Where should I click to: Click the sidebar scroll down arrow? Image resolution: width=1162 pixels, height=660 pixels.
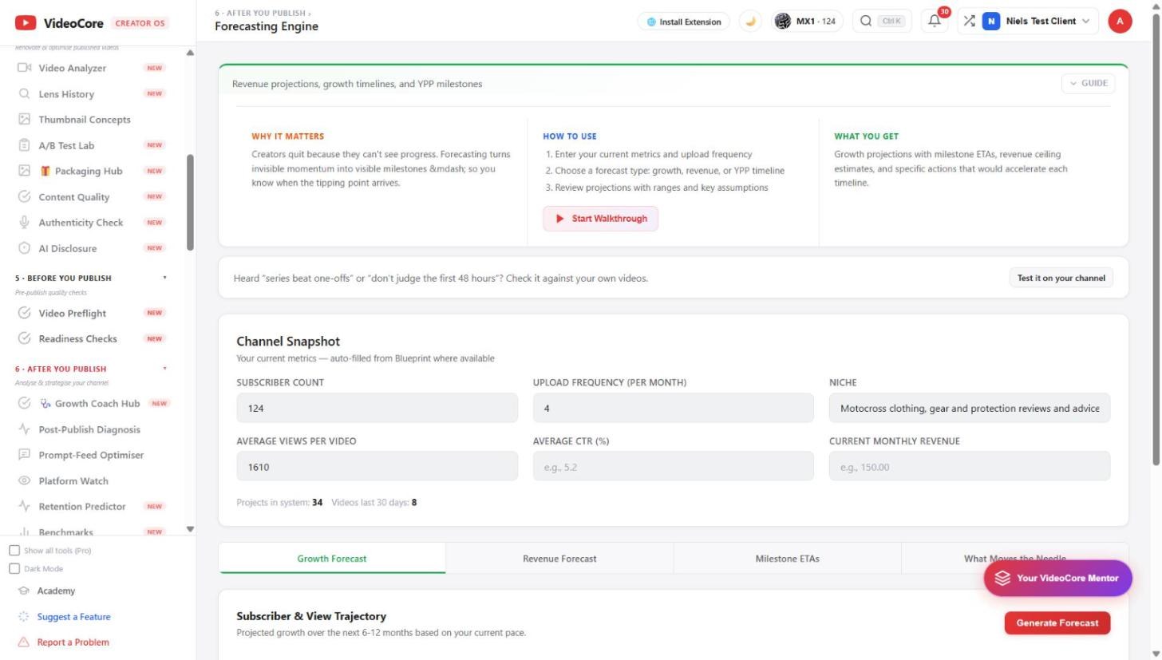(190, 529)
